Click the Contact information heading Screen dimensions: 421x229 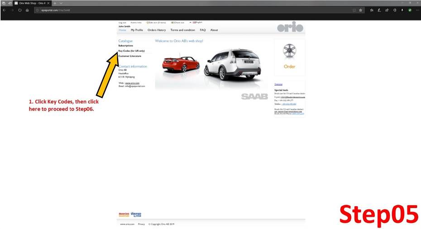click(133, 66)
